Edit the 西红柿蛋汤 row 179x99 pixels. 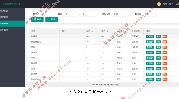pyautogui.click(x=158, y=42)
